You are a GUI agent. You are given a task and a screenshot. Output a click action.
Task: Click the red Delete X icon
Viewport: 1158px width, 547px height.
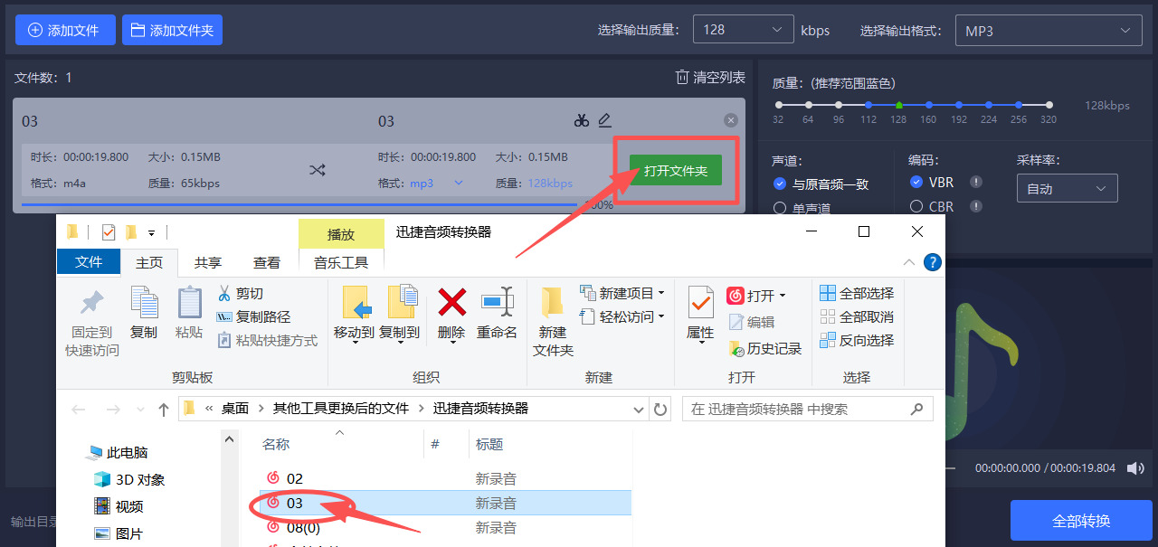click(451, 302)
